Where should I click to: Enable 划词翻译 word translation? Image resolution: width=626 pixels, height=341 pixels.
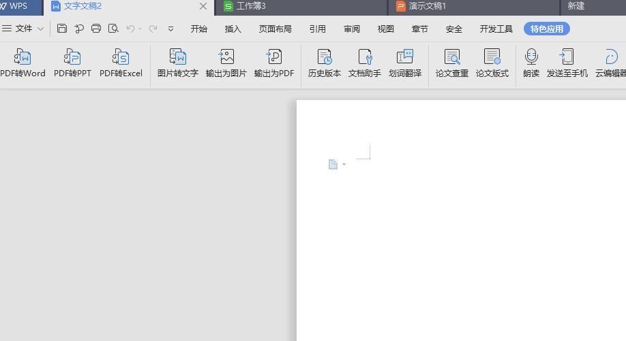click(x=405, y=63)
